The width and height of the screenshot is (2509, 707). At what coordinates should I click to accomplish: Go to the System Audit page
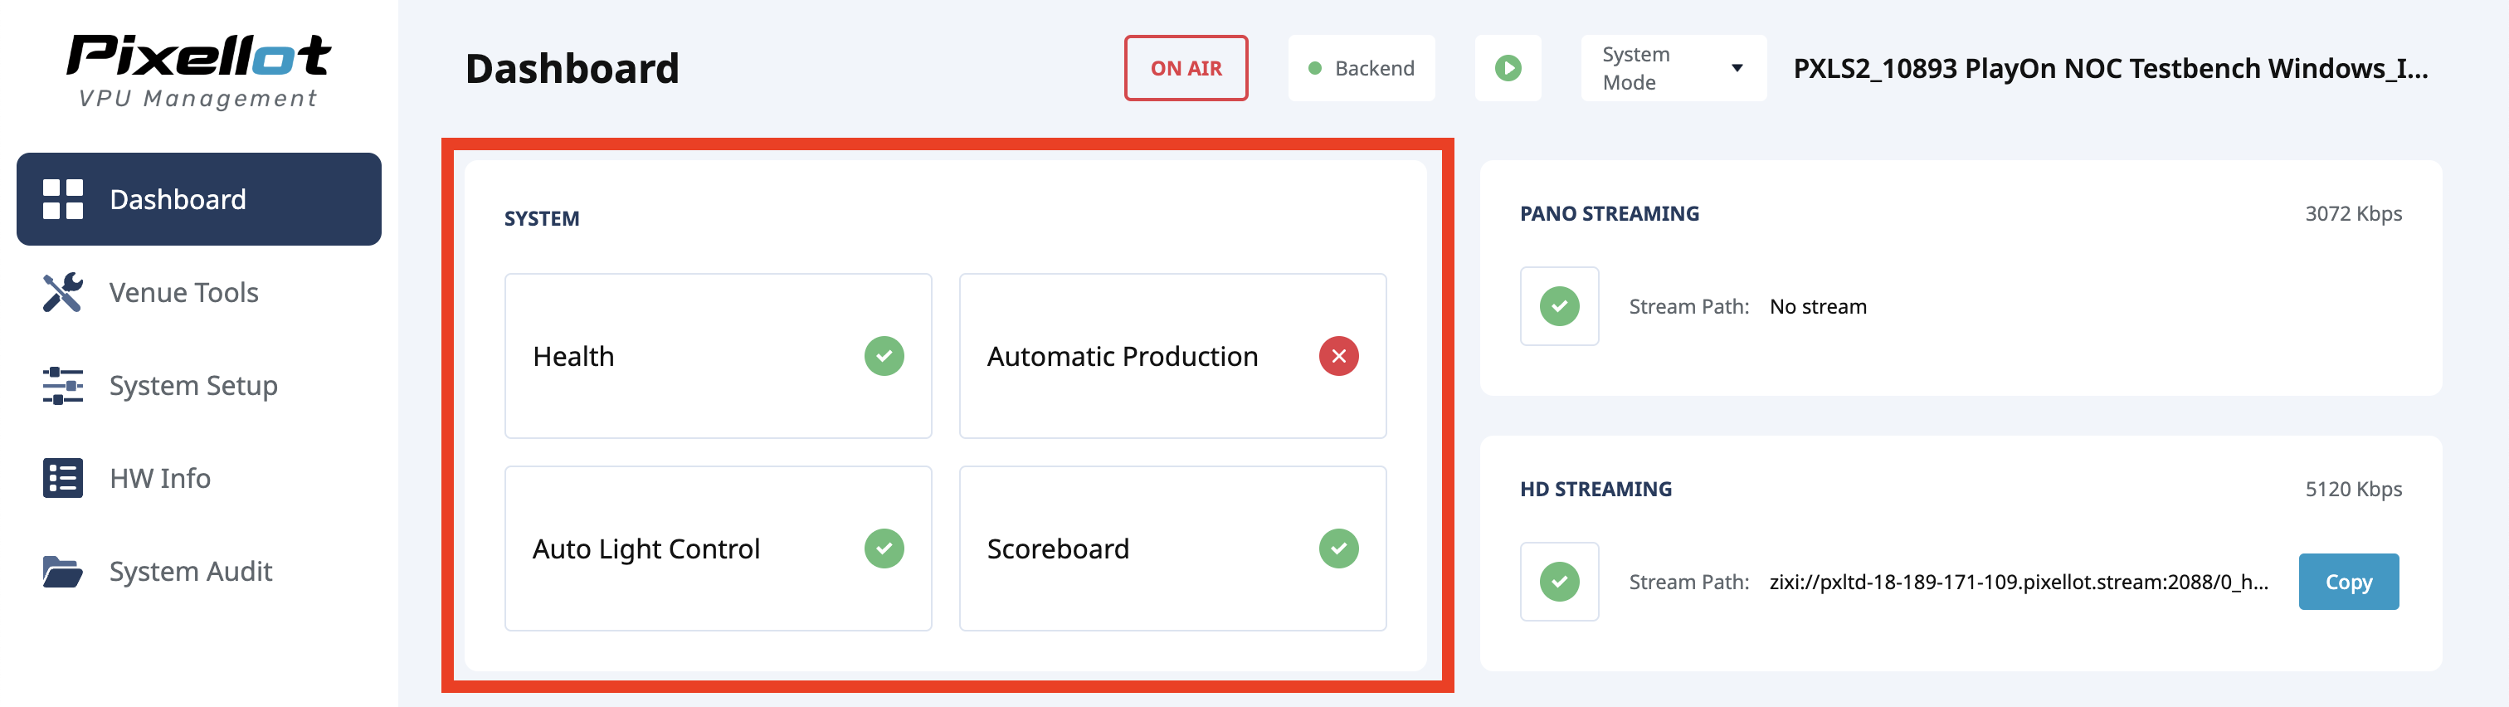pos(190,572)
